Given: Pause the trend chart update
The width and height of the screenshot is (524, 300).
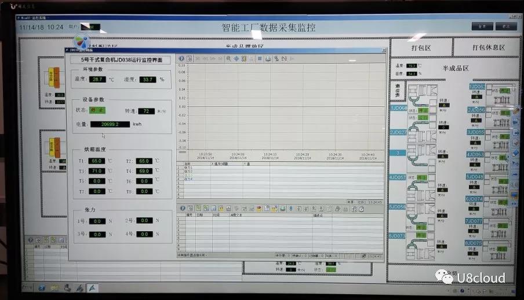Looking at the screenshot, I should [260, 59].
